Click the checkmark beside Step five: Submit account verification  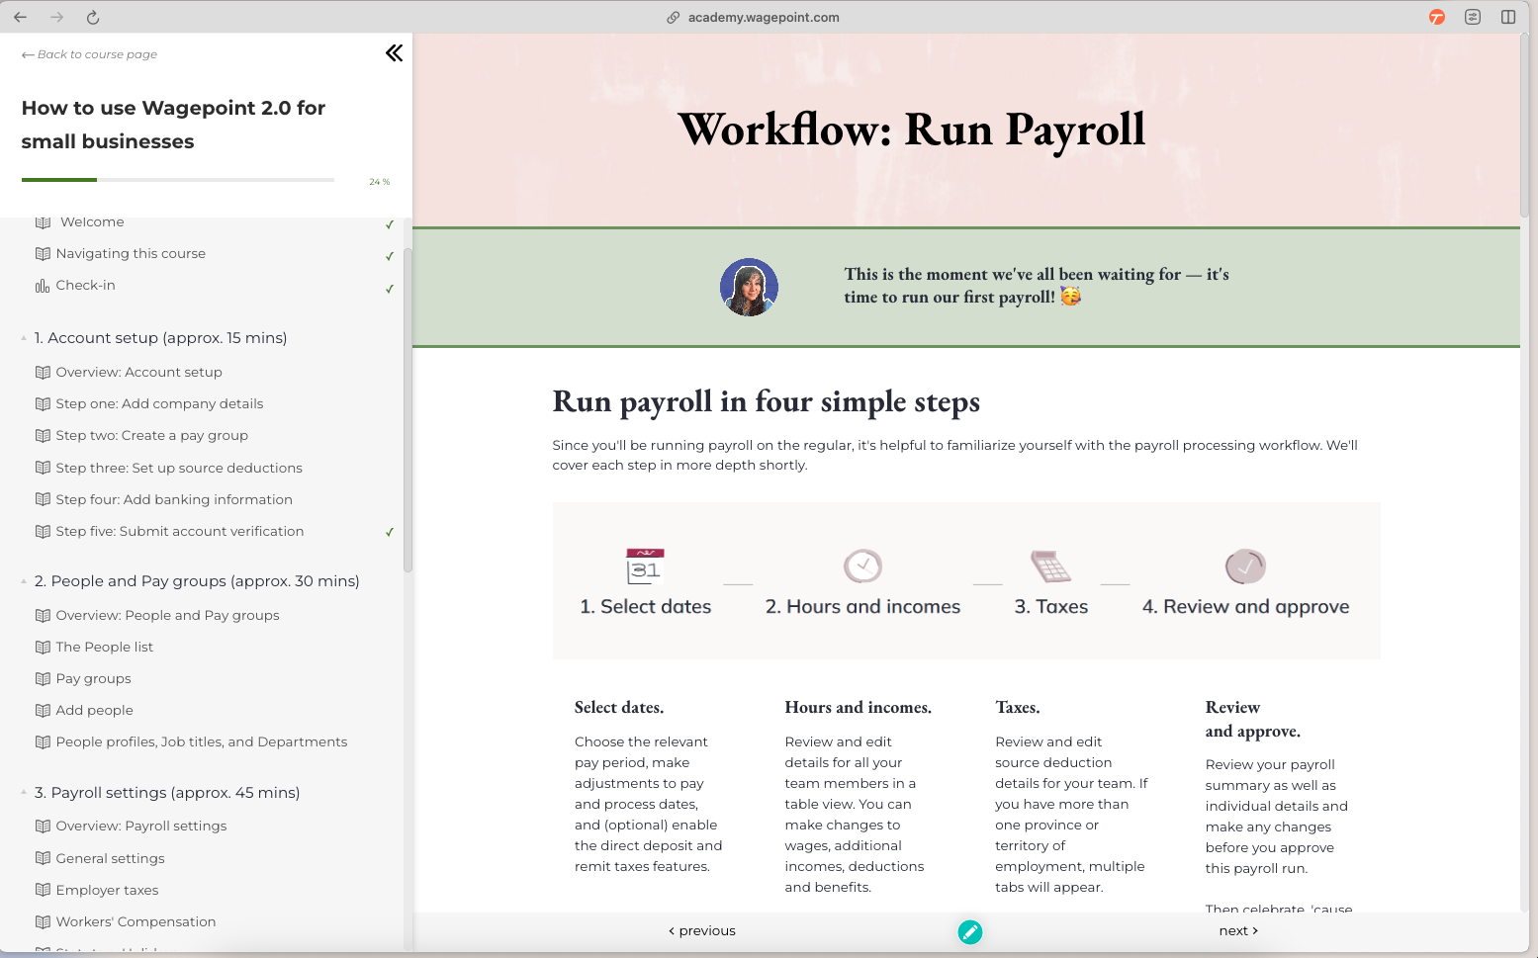tap(390, 532)
